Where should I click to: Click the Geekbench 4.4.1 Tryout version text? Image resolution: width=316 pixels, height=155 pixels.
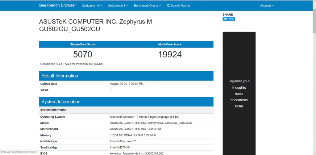coord(72,64)
